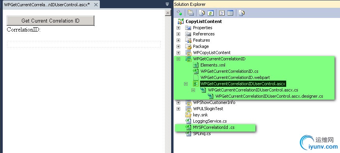The image size is (340, 153).
Task: Select the CorrelationID: label in the designer
Action: pyautogui.click(x=24, y=30)
